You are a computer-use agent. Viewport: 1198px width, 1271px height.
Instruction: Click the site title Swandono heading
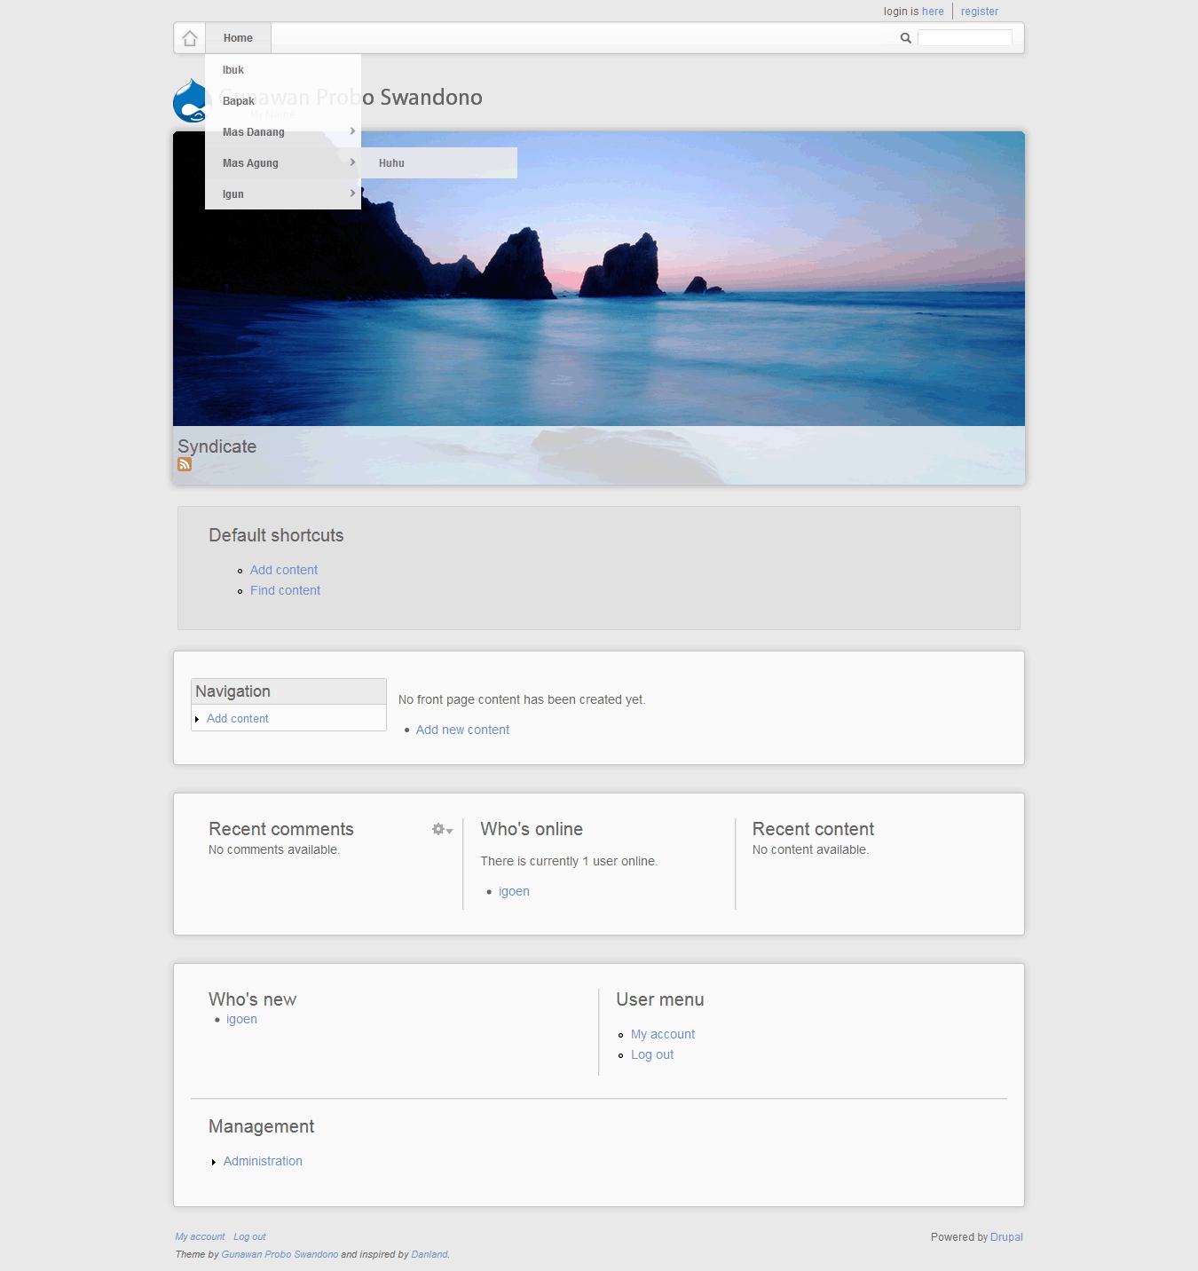pos(431,97)
